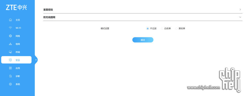This screenshot has width=244, height=96.
Task: Click the 提交 submit button
Action: coord(143,40)
